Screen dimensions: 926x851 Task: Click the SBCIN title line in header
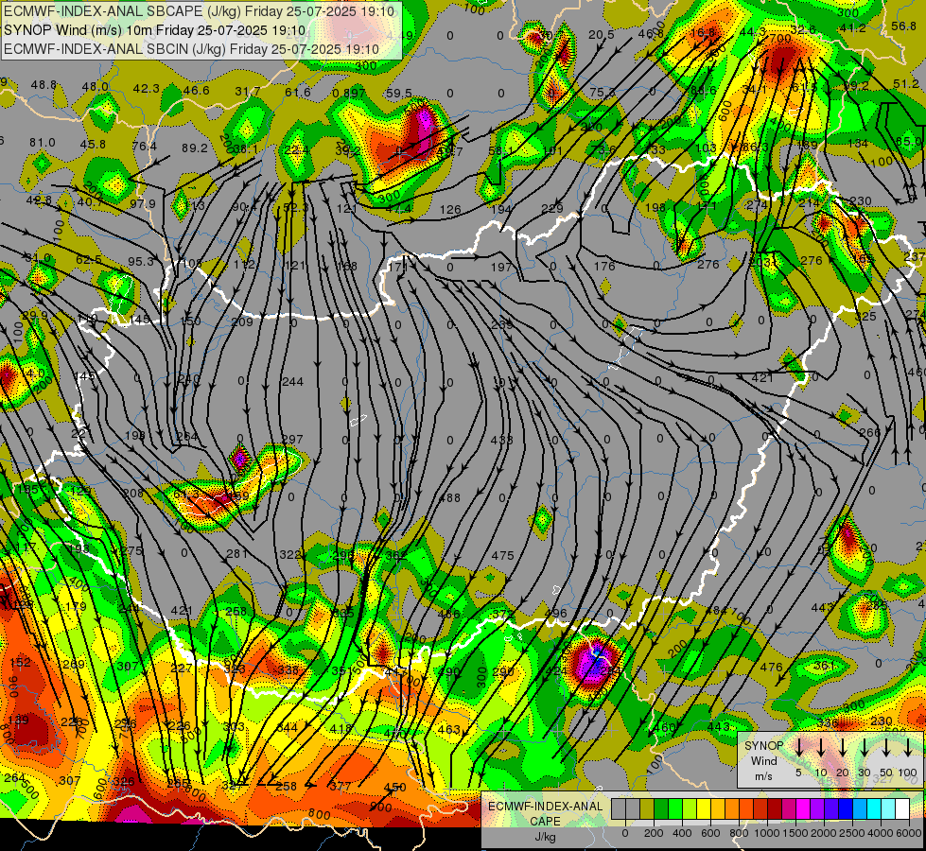[191, 49]
